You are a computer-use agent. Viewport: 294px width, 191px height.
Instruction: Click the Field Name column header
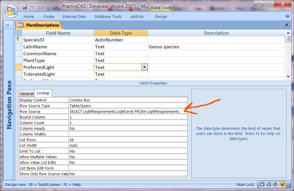point(58,33)
